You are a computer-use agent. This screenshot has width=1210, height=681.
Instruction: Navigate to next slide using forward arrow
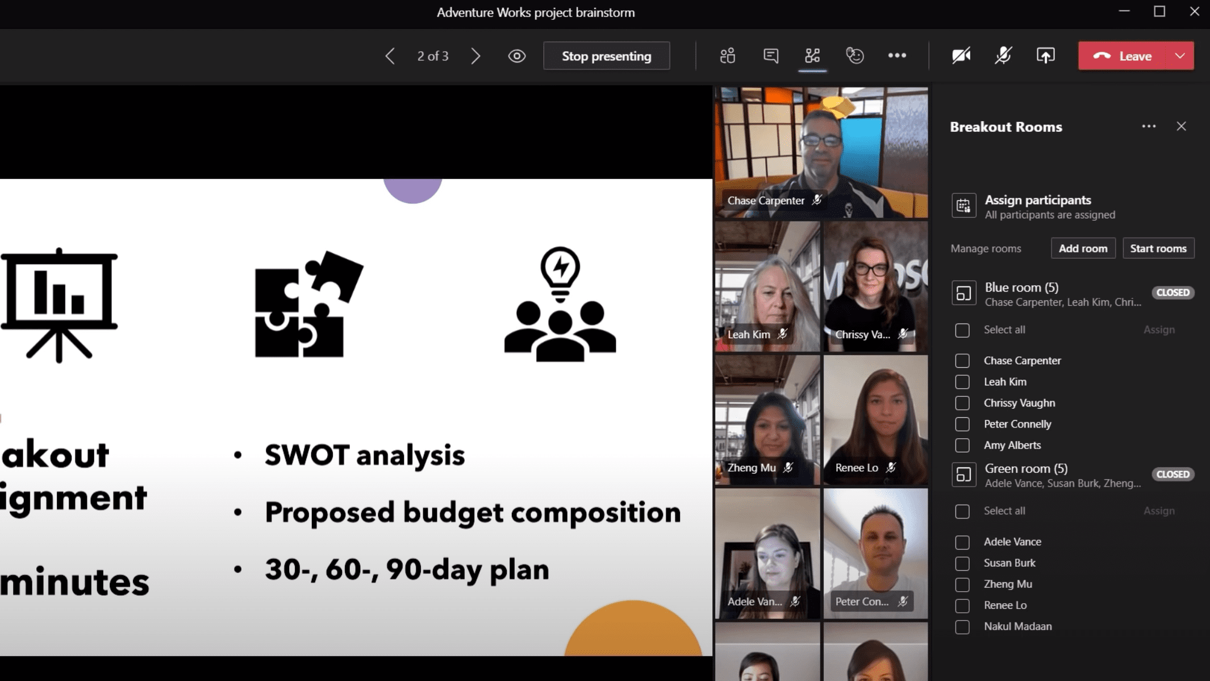tap(474, 56)
